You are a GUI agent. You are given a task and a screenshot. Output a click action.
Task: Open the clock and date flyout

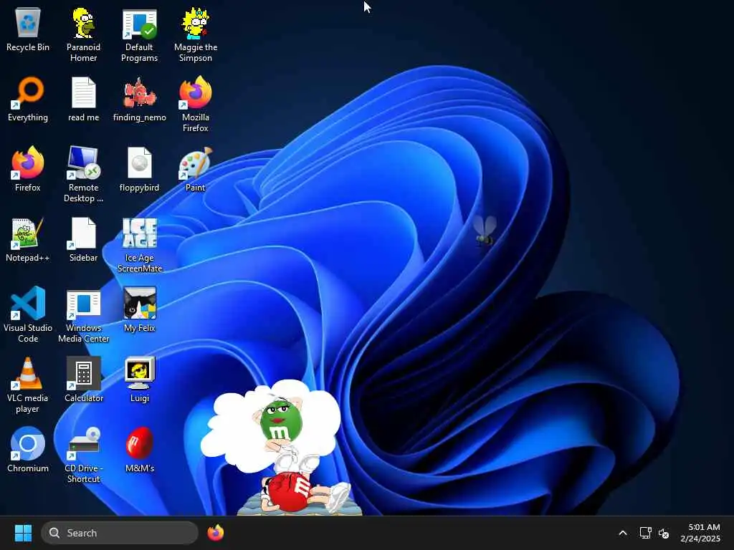click(x=700, y=533)
